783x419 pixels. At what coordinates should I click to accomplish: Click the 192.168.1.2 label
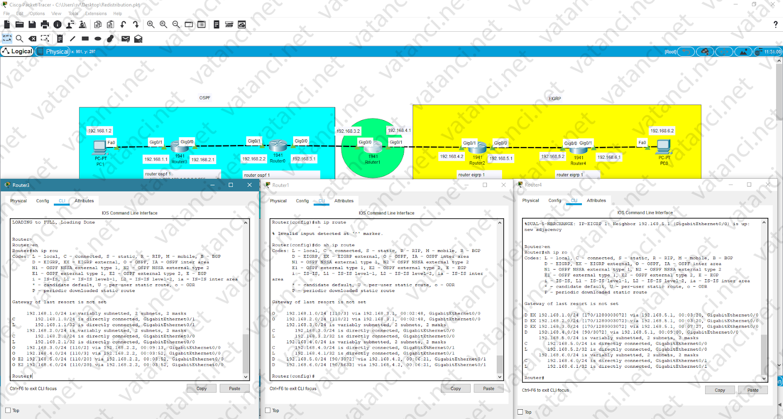pos(99,131)
